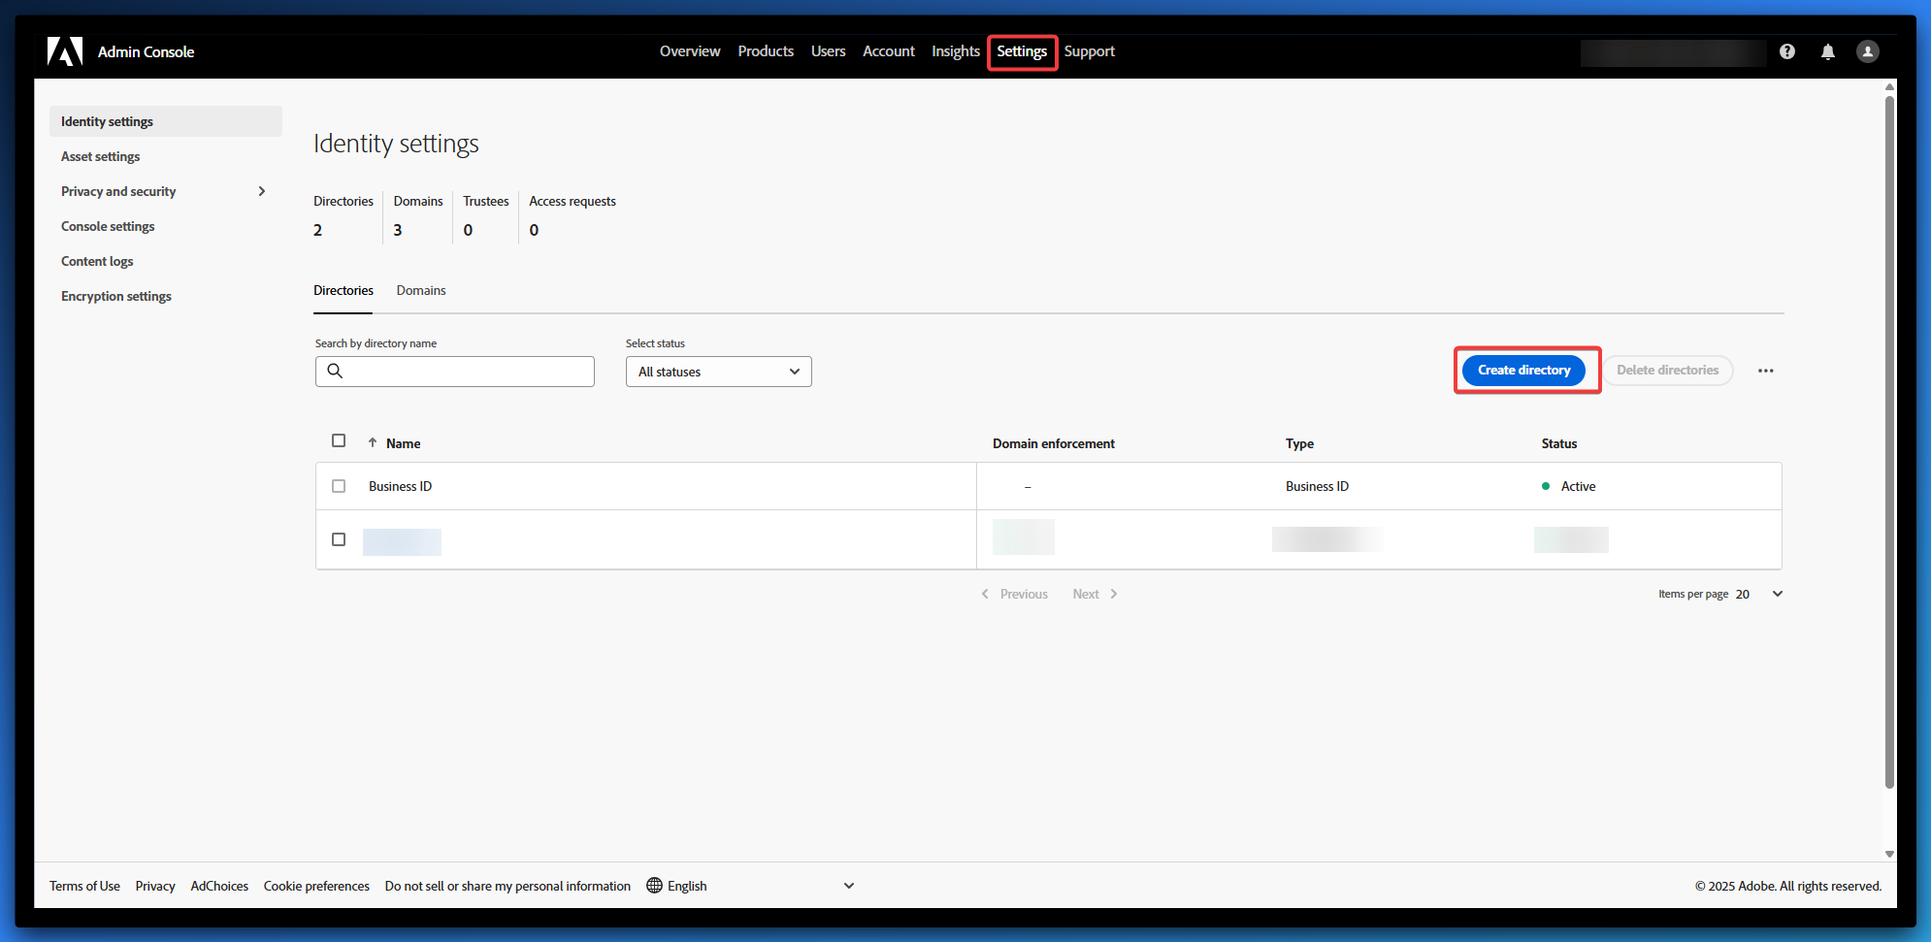Click the Adobe logo icon

[x=65, y=51]
